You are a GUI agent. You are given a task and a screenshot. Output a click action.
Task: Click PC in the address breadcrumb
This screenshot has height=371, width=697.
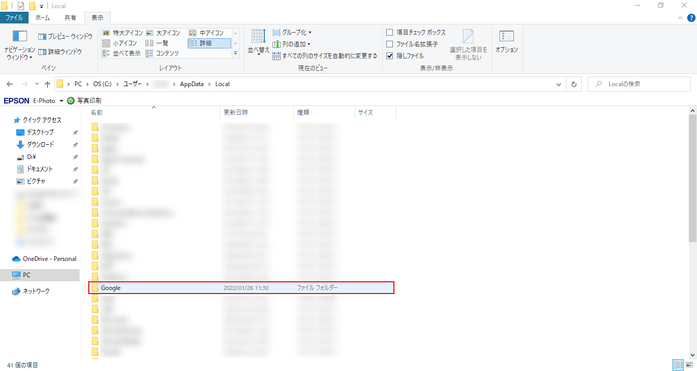pos(78,84)
